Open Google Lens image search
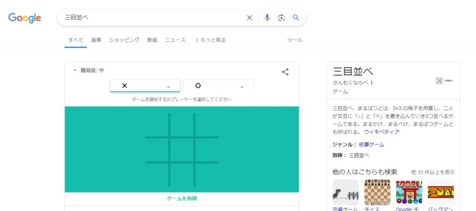Screen dimensions: 476x211 [x=281, y=18]
